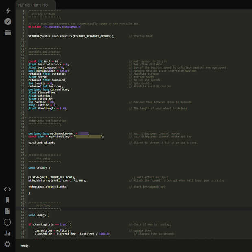Click the unsigned long CurrentTime declaration

tap(49, 89)
